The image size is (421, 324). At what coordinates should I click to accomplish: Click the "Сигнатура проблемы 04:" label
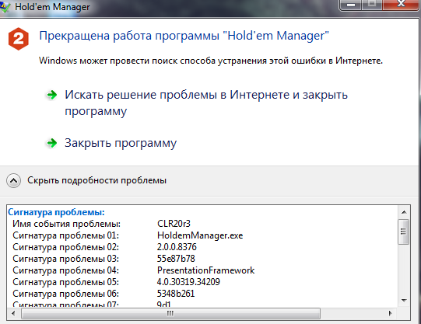click(x=66, y=270)
